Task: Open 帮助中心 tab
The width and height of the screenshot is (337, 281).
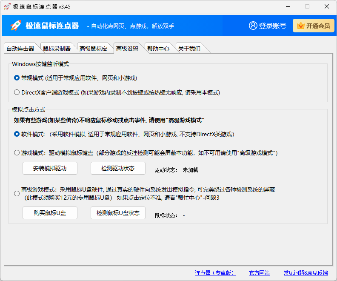Action: 158,49
